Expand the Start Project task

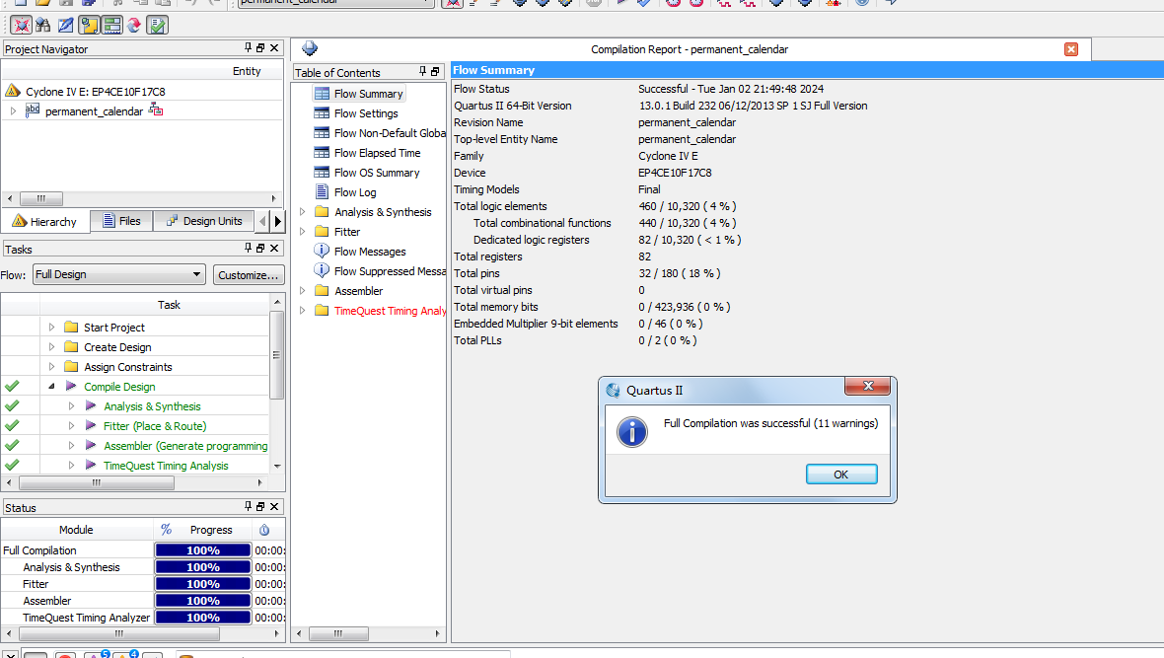coord(51,327)
